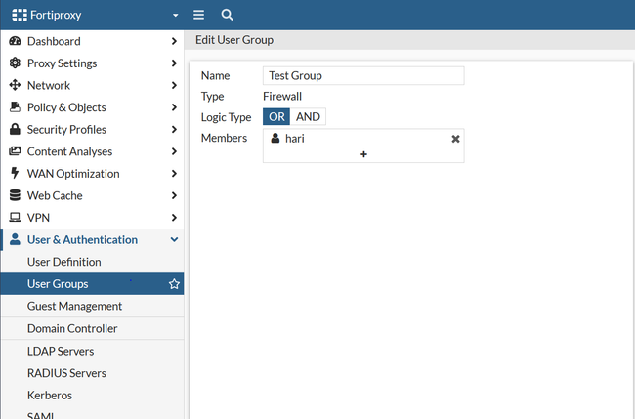The width and height of the screenshot is (635, 419).
Task: Remove member hari with X icon
Action: 455,139
